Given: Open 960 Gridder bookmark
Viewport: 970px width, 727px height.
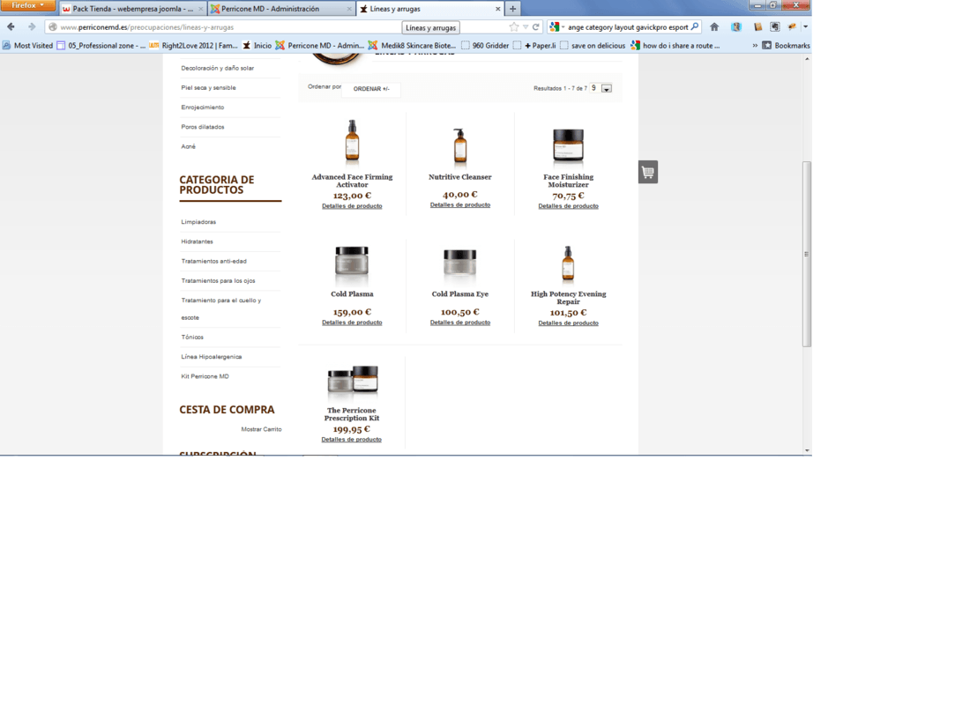Looking at the screenshot, I should pos(485,45).
